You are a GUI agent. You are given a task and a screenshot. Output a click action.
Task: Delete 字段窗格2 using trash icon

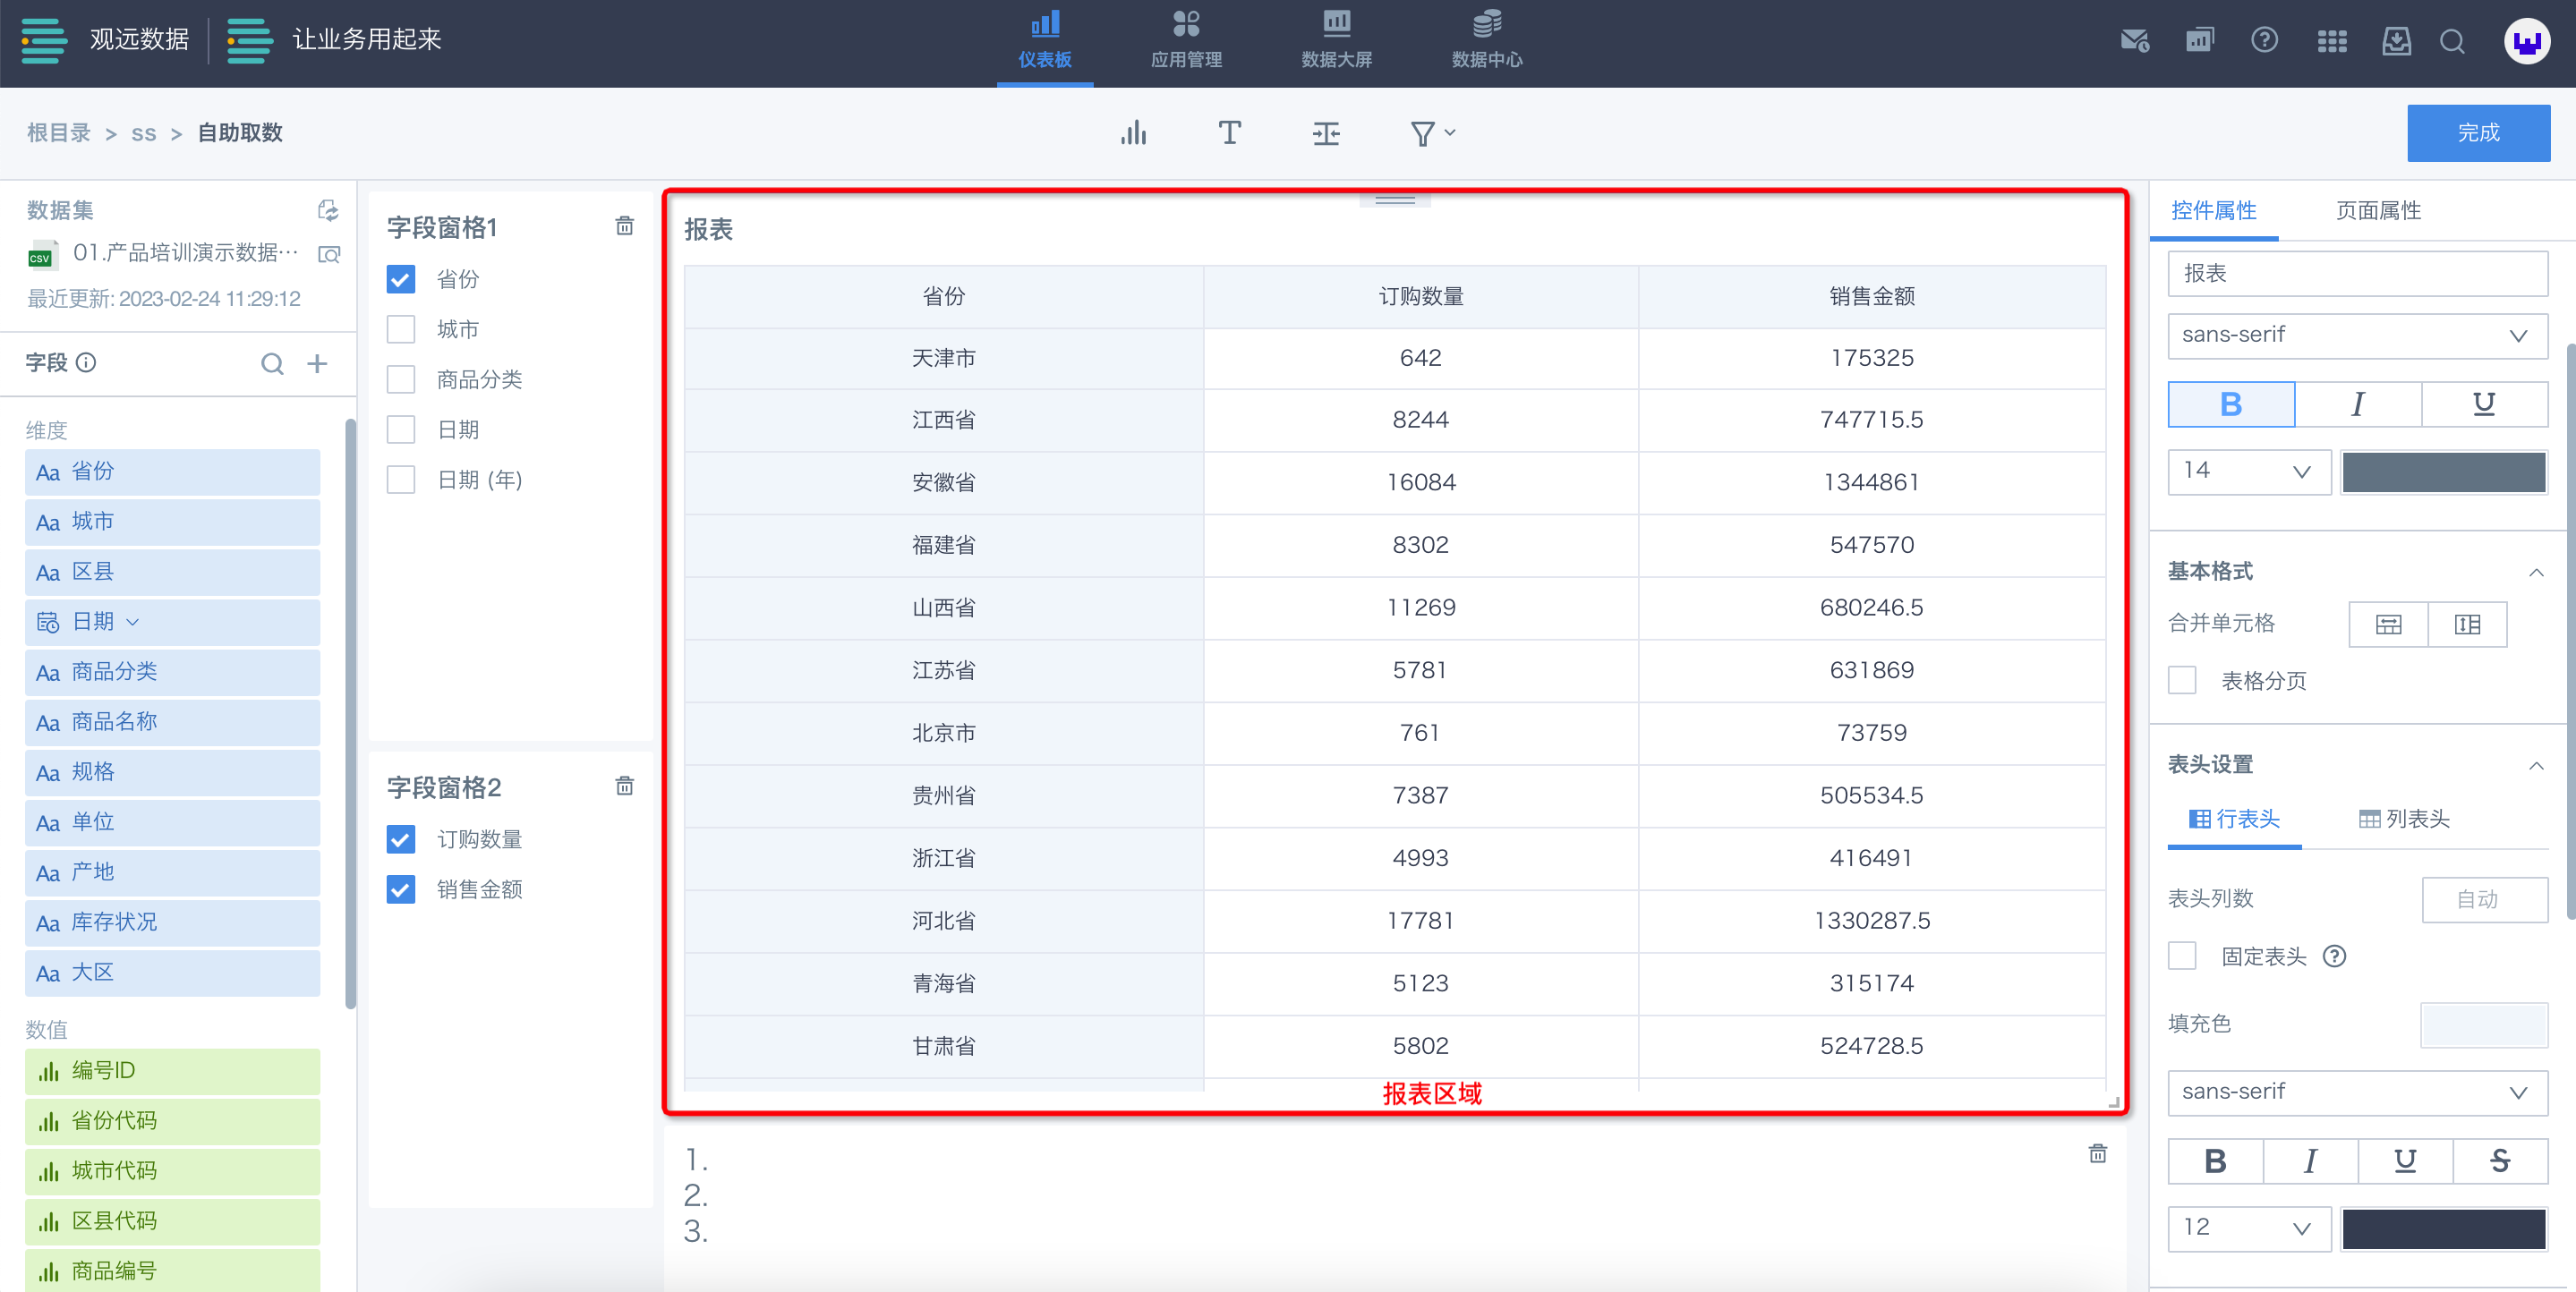[x=624, y=786]
